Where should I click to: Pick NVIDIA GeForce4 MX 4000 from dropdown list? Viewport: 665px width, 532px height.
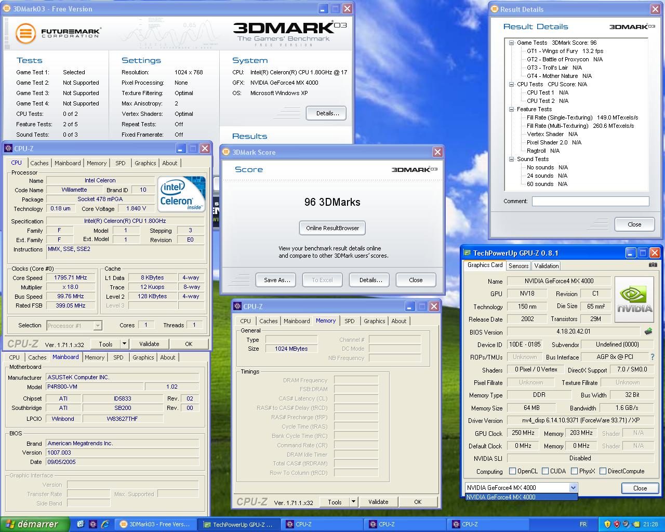click(521, 497)
